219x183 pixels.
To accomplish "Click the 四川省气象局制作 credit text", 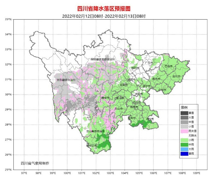I will [35, 163].
